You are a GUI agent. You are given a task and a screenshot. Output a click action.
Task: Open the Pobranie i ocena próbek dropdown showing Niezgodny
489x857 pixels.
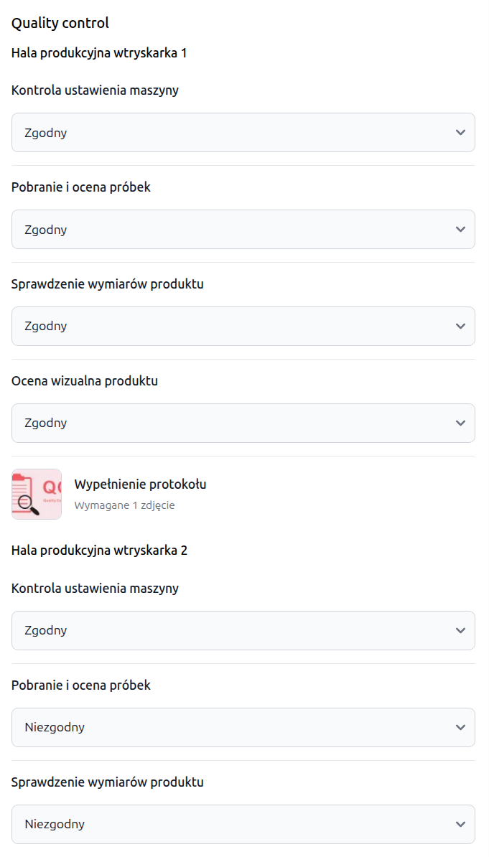(243, 727)
